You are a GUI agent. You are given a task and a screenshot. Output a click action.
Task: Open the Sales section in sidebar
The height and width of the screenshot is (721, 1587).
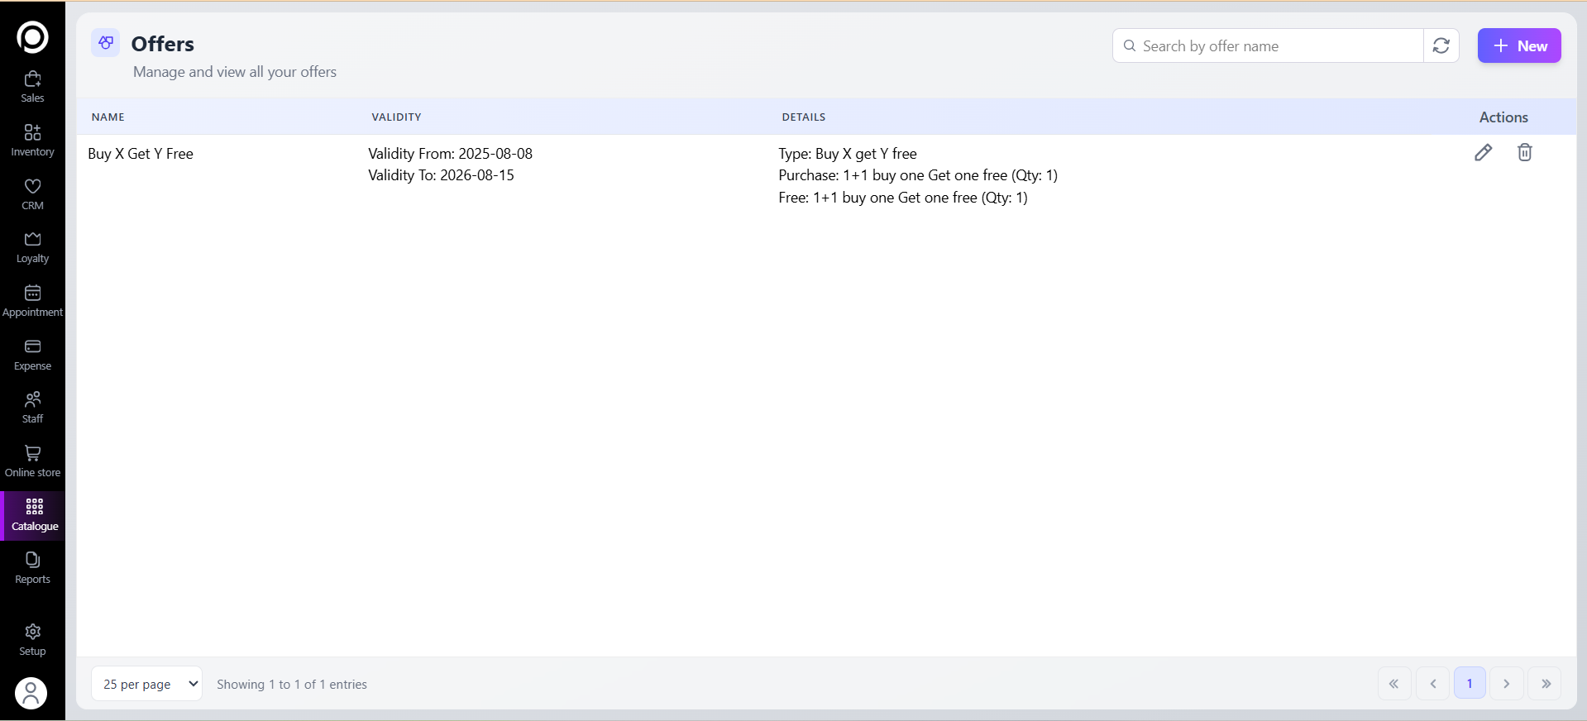[32, 87]
